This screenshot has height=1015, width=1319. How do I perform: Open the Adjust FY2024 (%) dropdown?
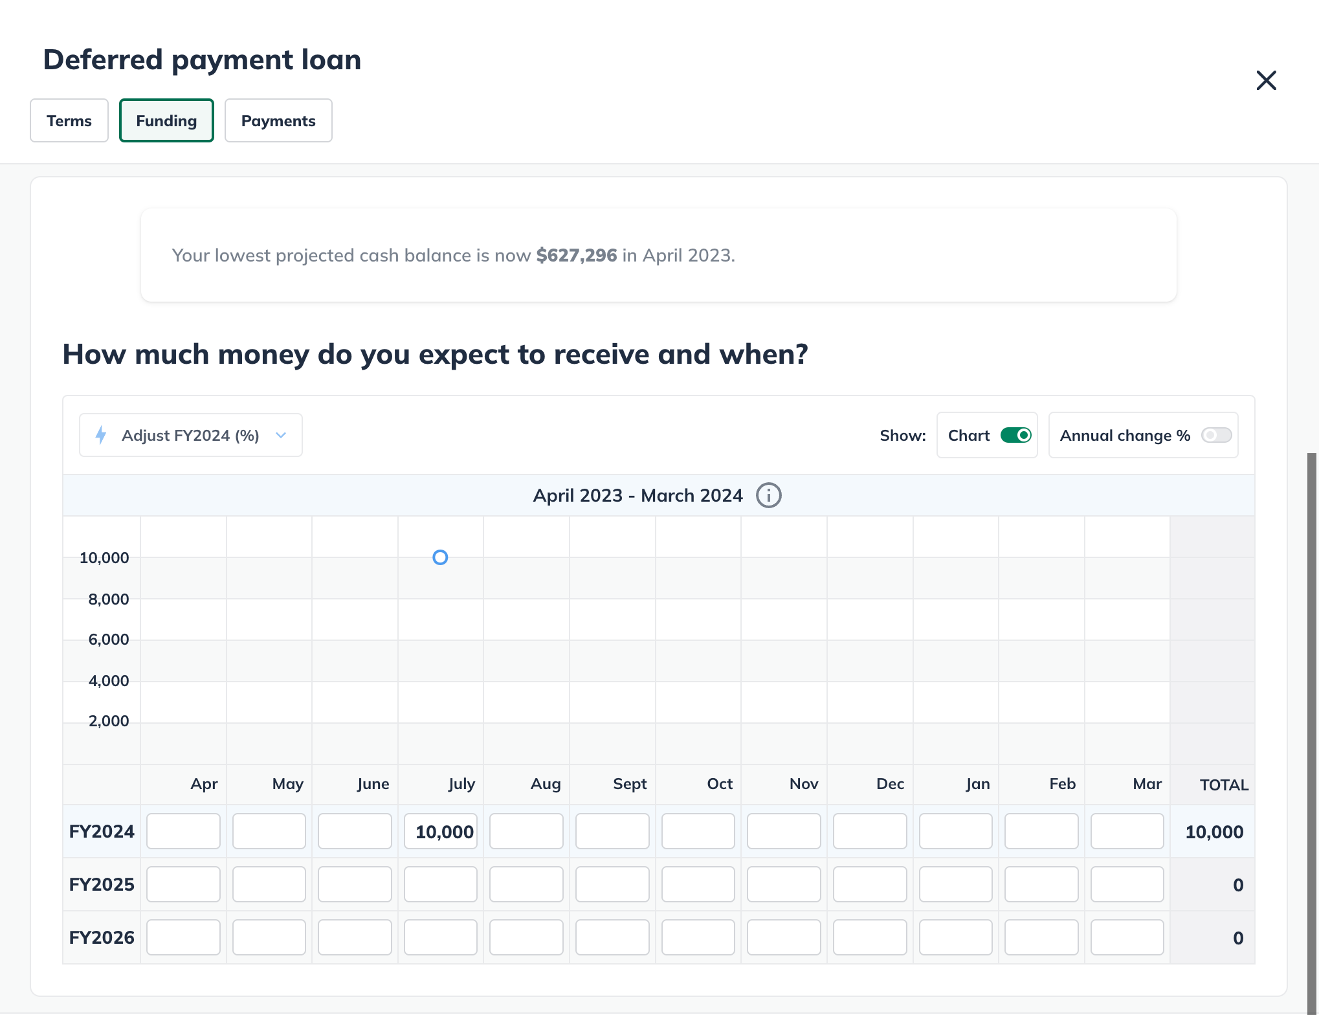click(x=190, y=435)
